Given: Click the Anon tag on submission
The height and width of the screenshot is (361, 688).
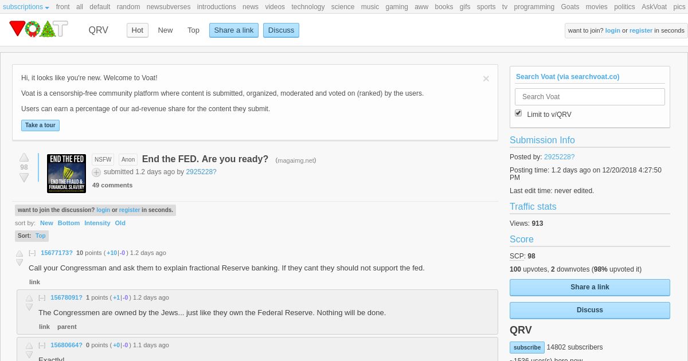Looking at the screenshot, I should point(128,160).
